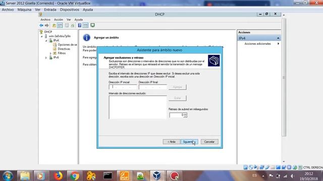The image size is (323, 181).
Task: Click the VirtualBox window vertical scrollbar
Action: point(284,77)
